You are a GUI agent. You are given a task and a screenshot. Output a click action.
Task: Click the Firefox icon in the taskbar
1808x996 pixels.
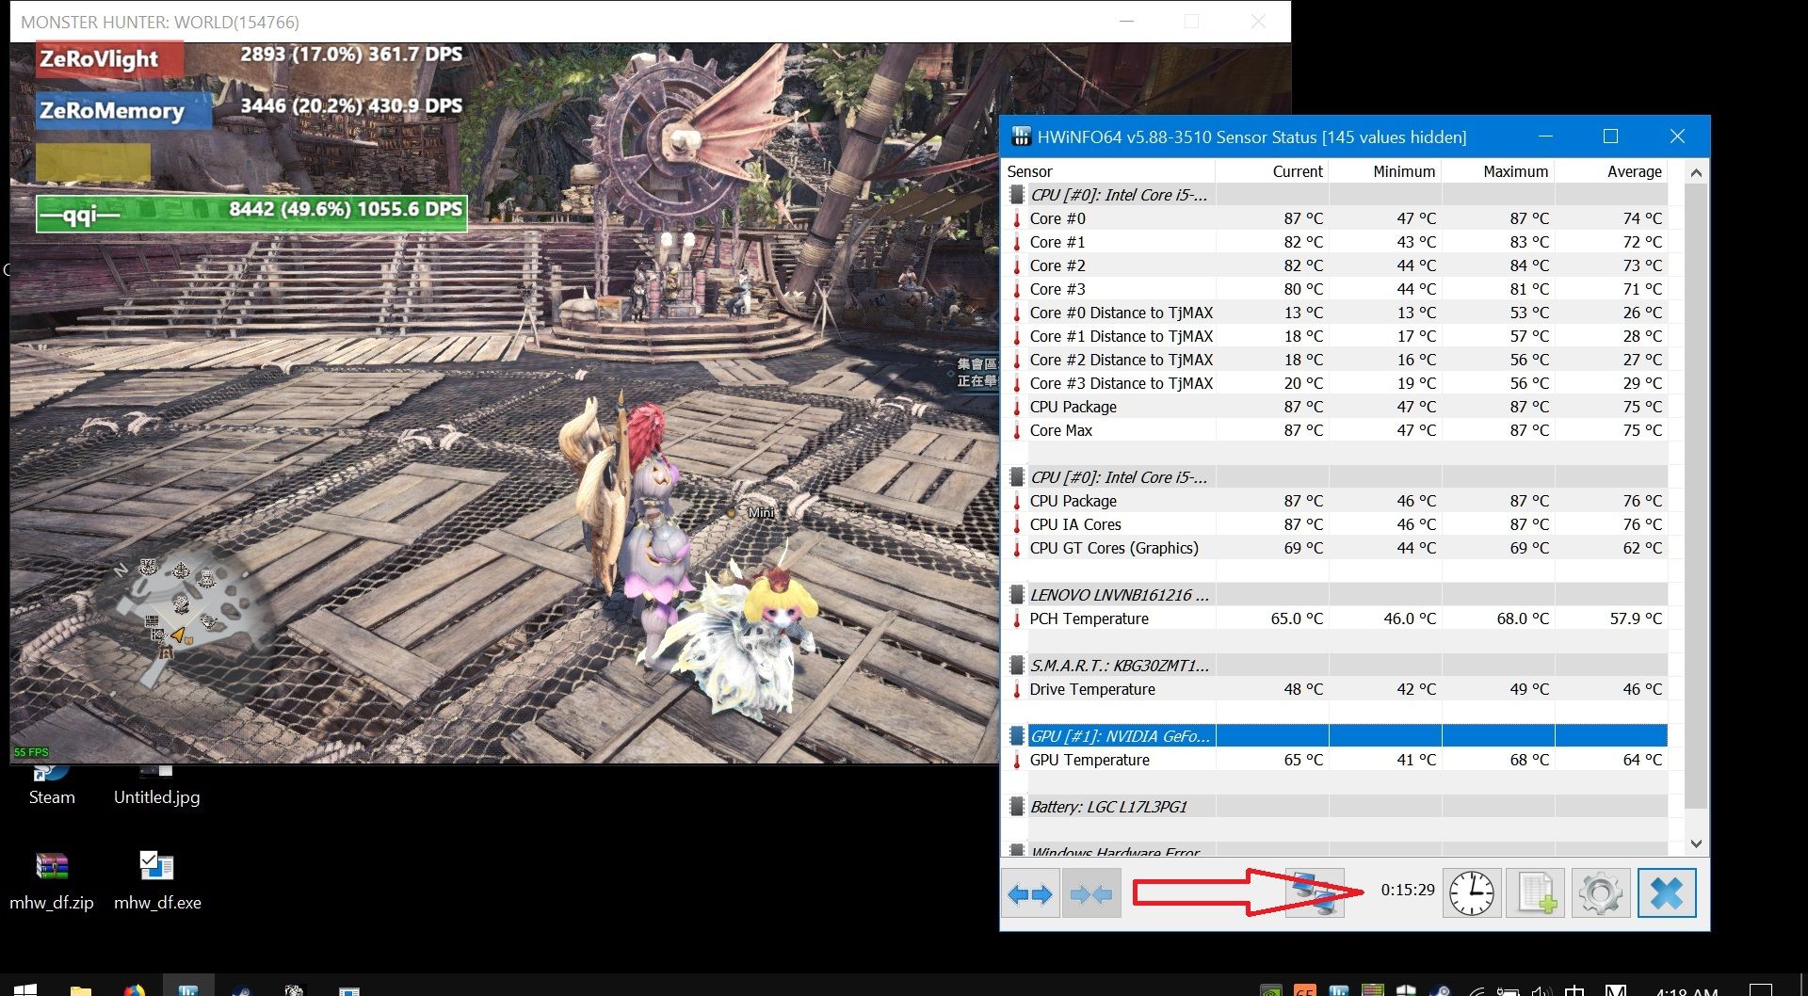(134, 988)
